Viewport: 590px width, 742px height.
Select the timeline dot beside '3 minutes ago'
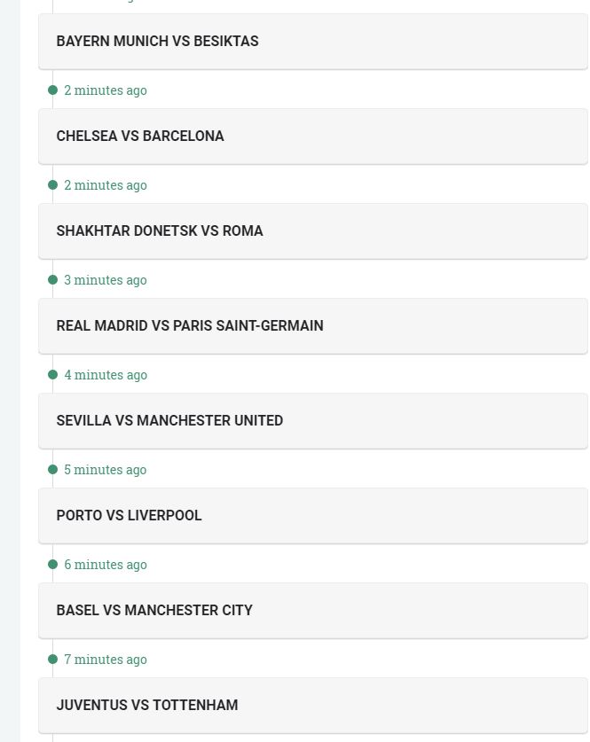[x=52, y=280]
